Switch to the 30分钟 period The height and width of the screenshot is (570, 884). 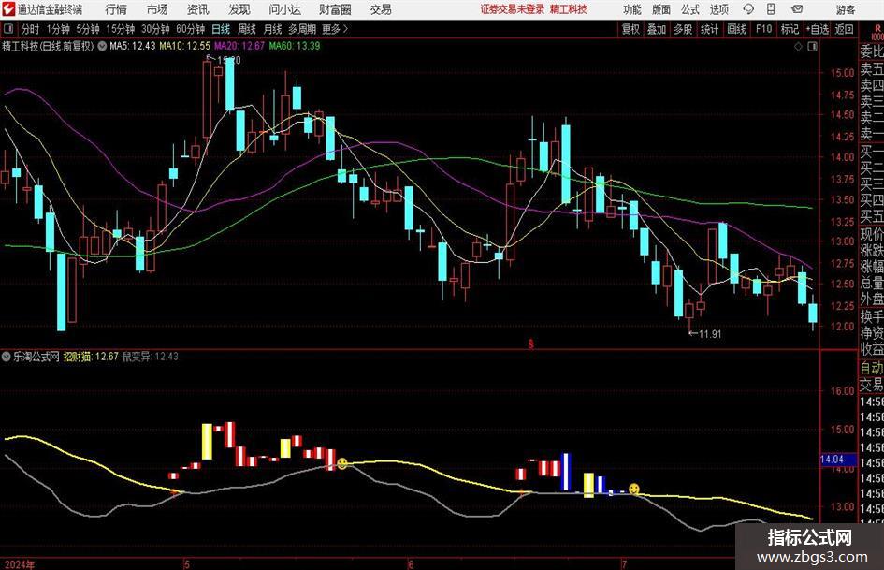tap(155, 29)
